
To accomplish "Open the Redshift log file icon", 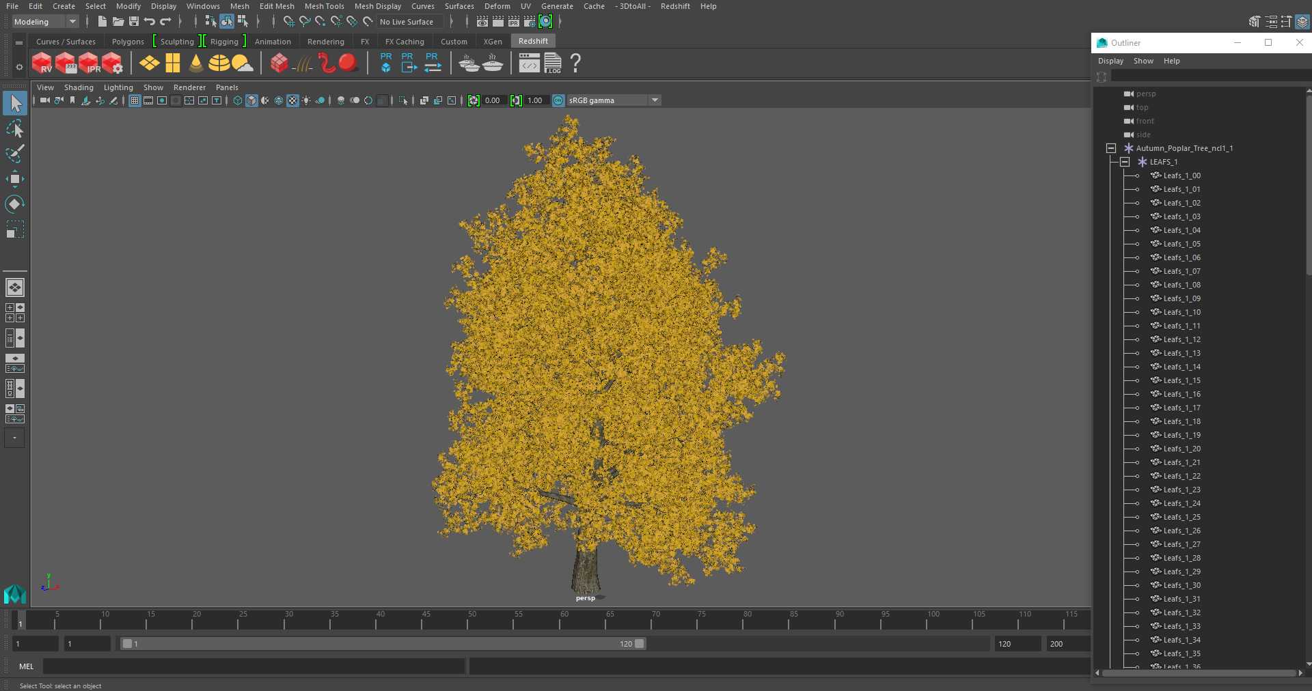I will [x=553, y=64].
